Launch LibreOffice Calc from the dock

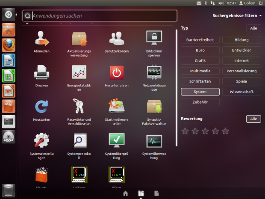tap(9, 76)
